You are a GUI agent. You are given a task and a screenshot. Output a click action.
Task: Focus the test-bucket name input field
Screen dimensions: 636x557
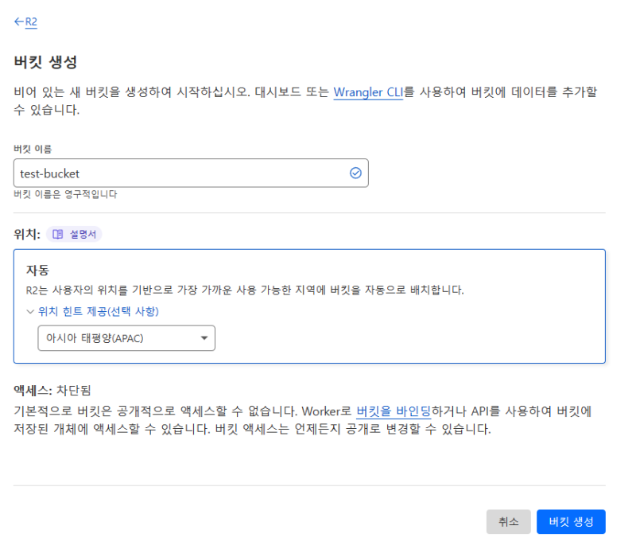[x=179, y=173]
